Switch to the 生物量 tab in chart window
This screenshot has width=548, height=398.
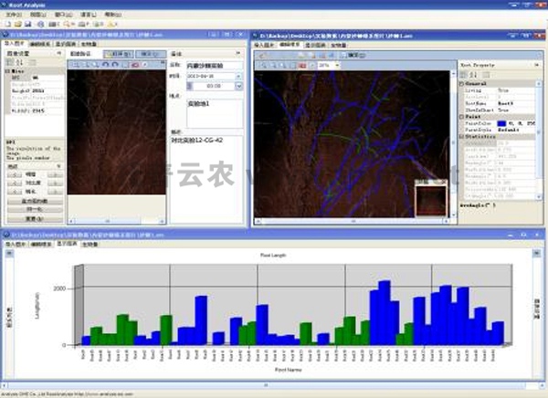point(90,245)
